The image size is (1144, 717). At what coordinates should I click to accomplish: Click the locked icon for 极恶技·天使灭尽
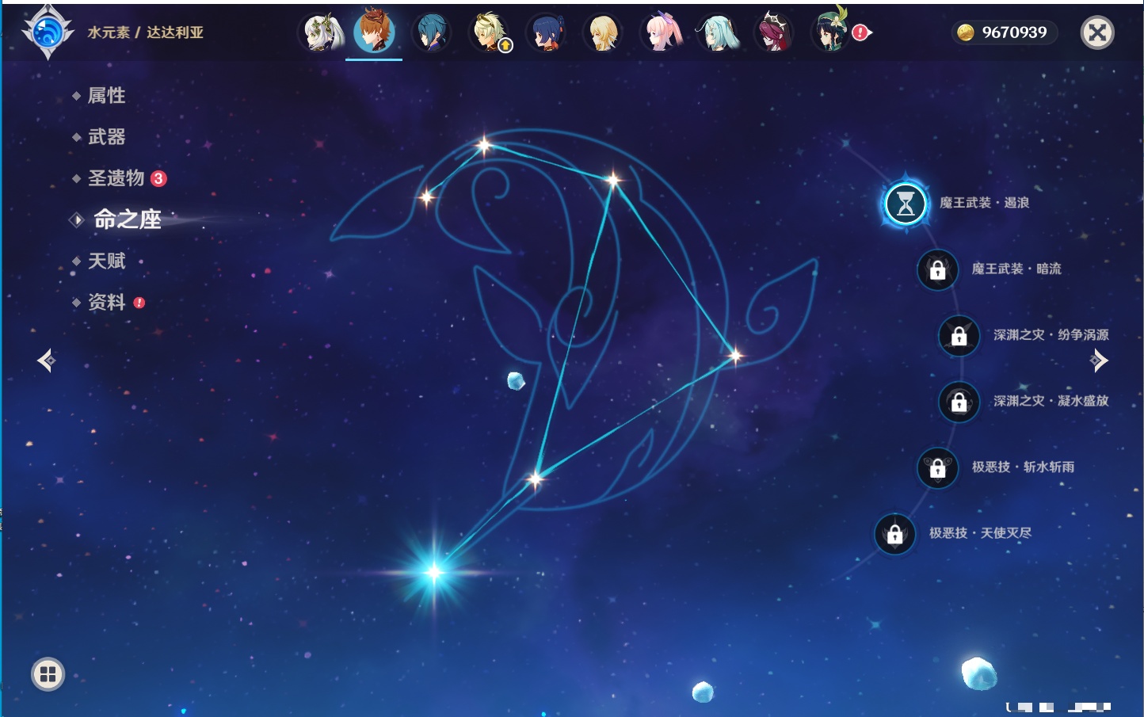[x=894, y=534]
